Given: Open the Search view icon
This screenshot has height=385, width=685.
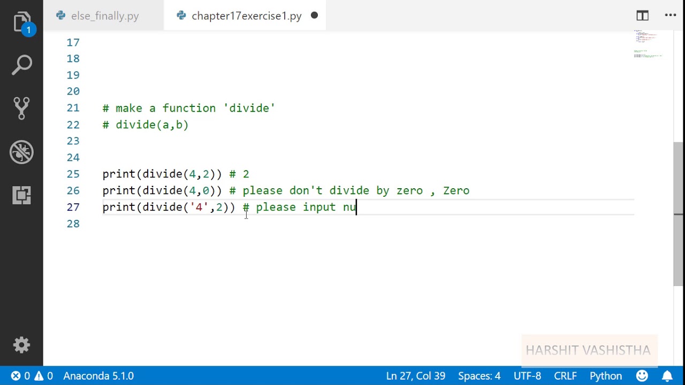Looking at the screenshot, I should point(22,65).
